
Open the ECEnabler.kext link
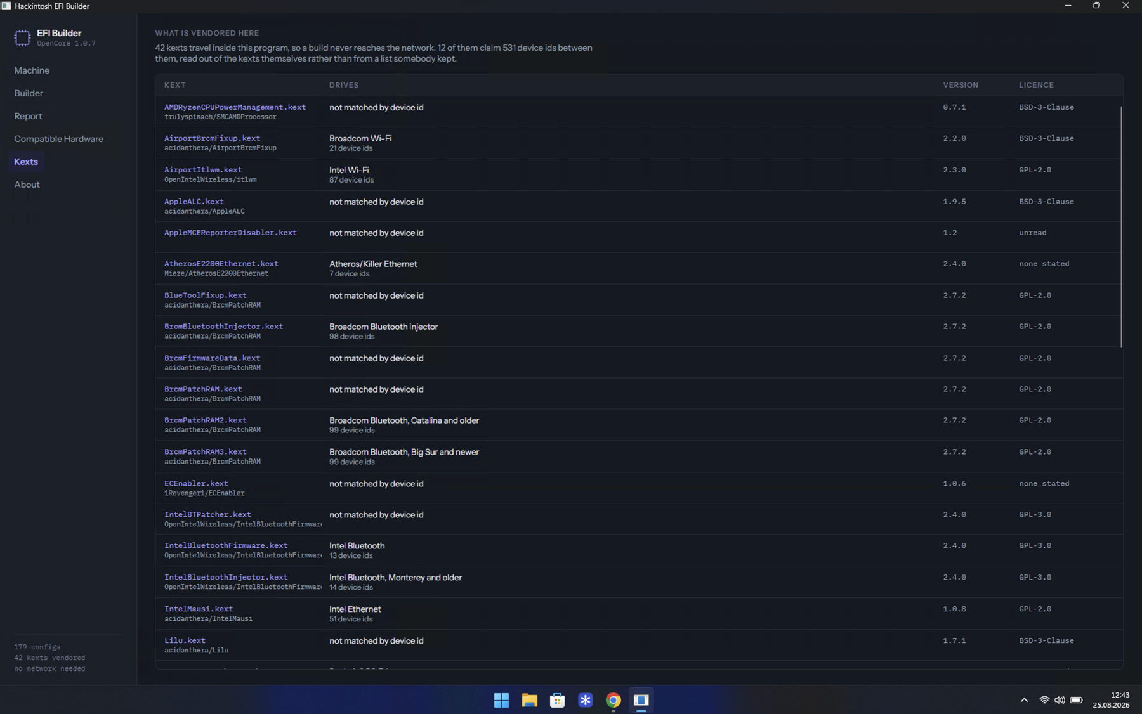[196, 484]
